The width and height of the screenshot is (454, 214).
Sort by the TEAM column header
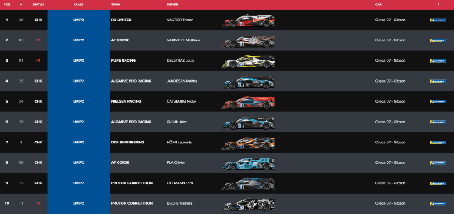[115, 4]
